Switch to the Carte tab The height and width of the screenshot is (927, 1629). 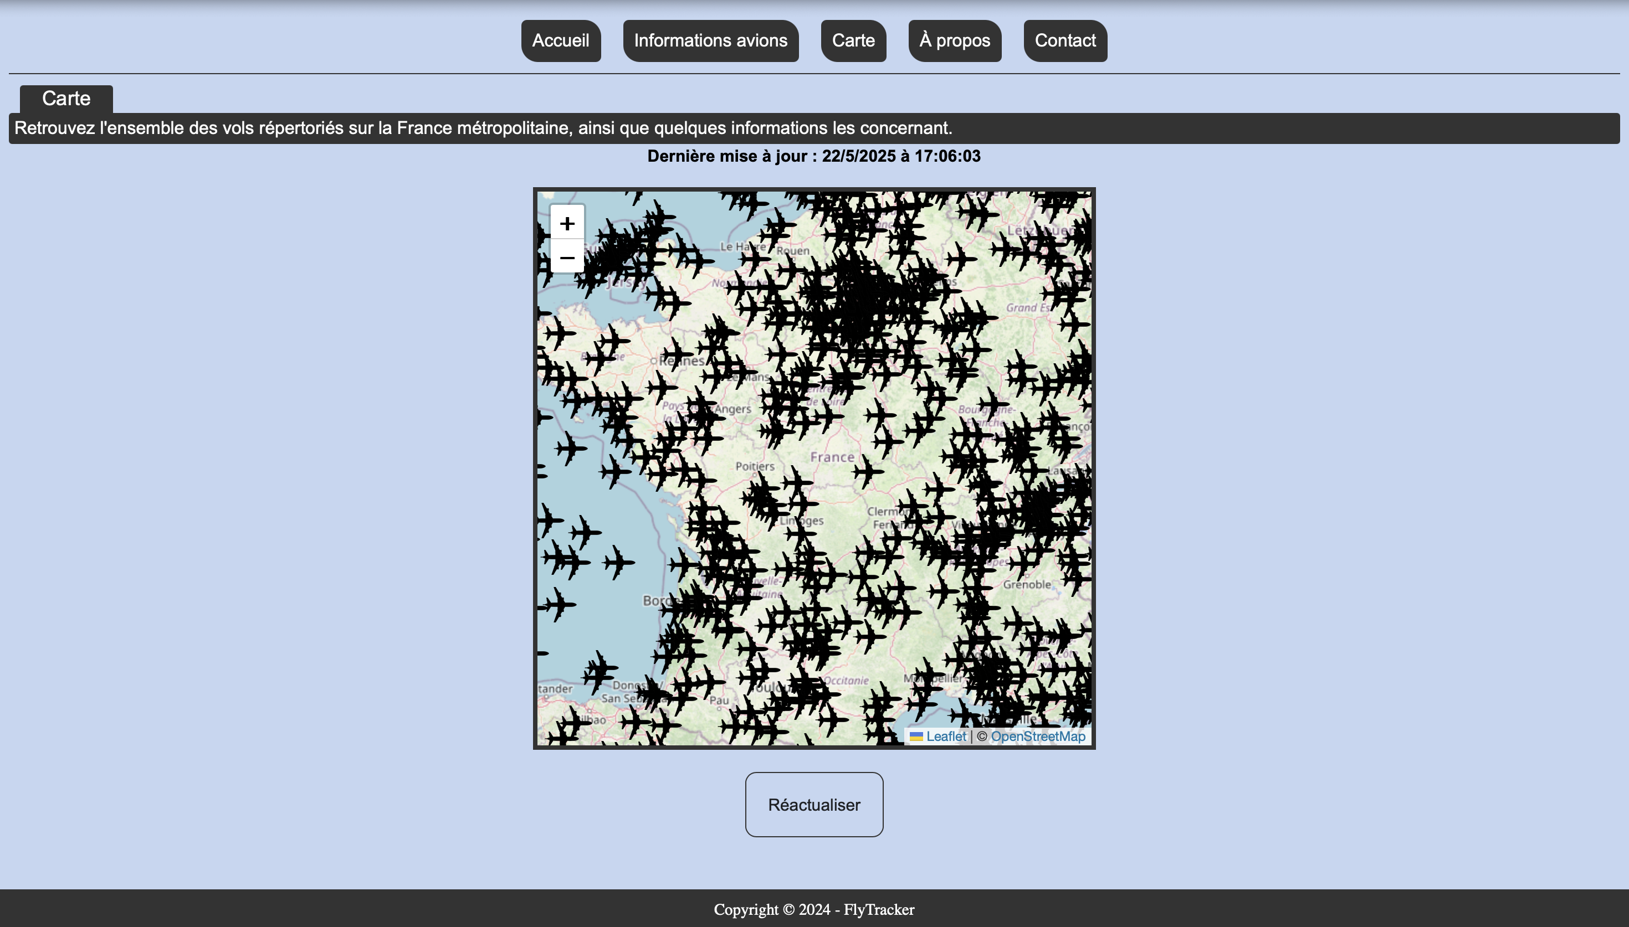coord(853,41)
